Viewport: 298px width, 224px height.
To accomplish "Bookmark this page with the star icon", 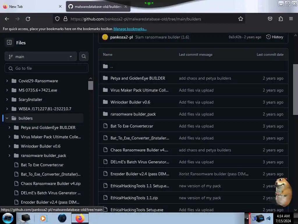I will click(241, 19).
